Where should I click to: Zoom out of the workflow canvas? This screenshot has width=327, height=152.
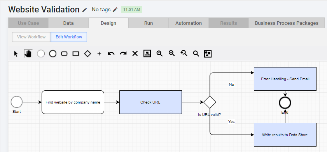[172, 54]
